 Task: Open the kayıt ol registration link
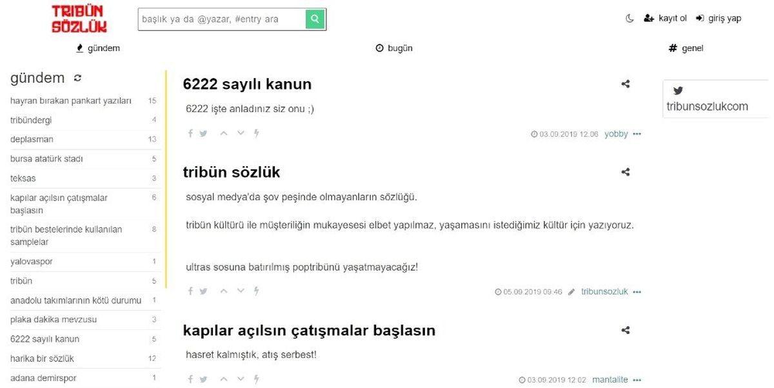point(665,19)
